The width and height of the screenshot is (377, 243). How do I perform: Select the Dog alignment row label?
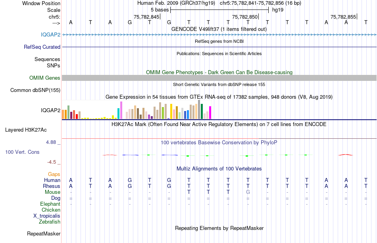pos(56,198)
